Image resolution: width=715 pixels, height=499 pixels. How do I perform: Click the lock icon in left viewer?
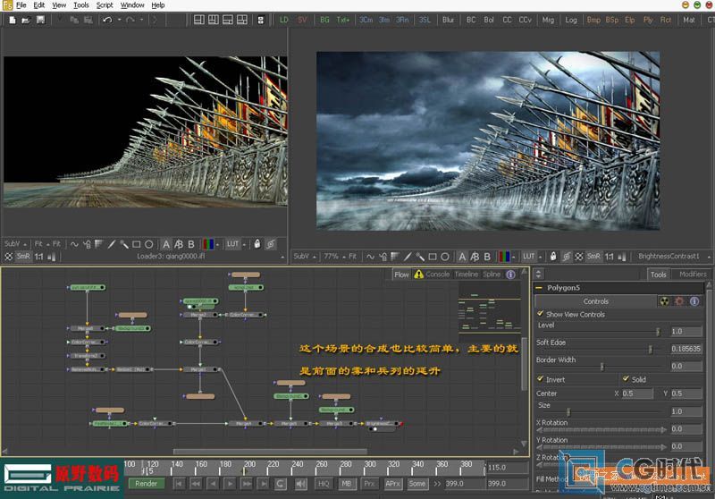(x=257, y=244)
